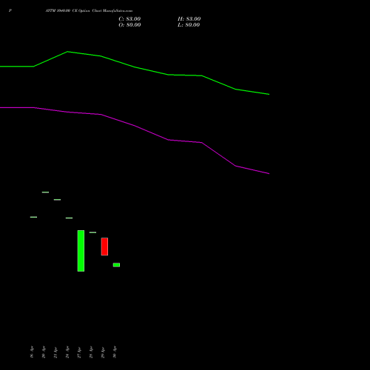This screenshot has width=370, height=370.
Task: Click the "28 Apr" date axis label
Action: (x=91, y=352)
